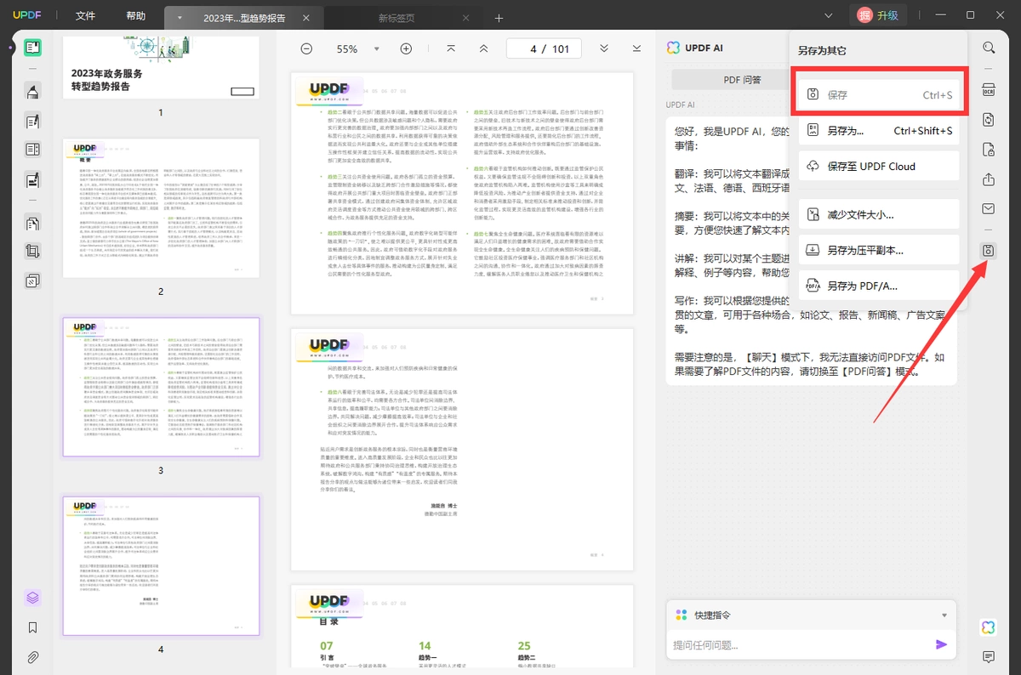Select the PDF 问答 tab

743,80
